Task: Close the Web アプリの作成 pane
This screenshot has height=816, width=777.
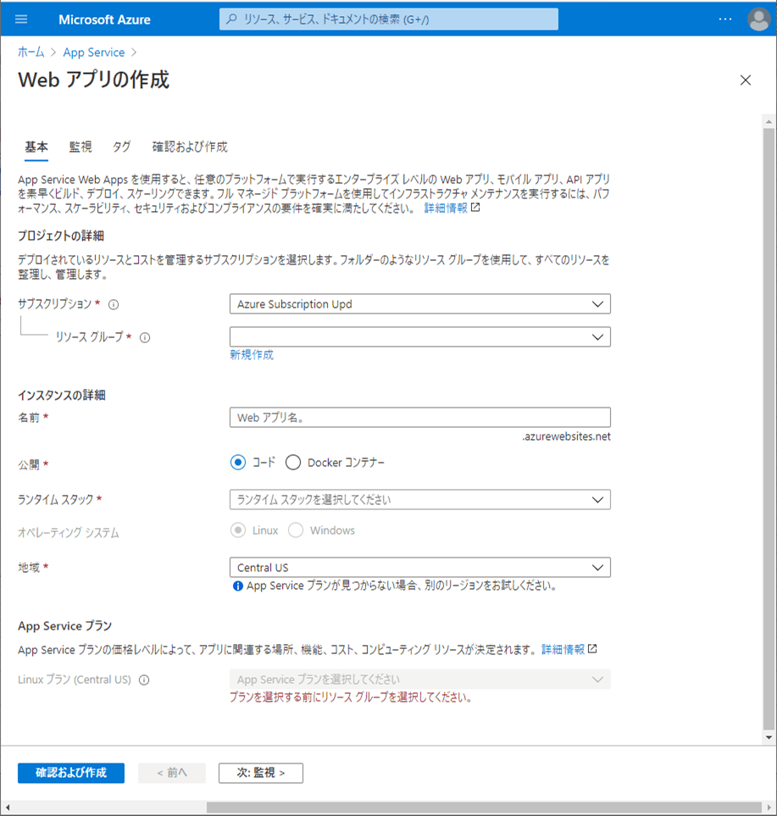Action: 745,80
